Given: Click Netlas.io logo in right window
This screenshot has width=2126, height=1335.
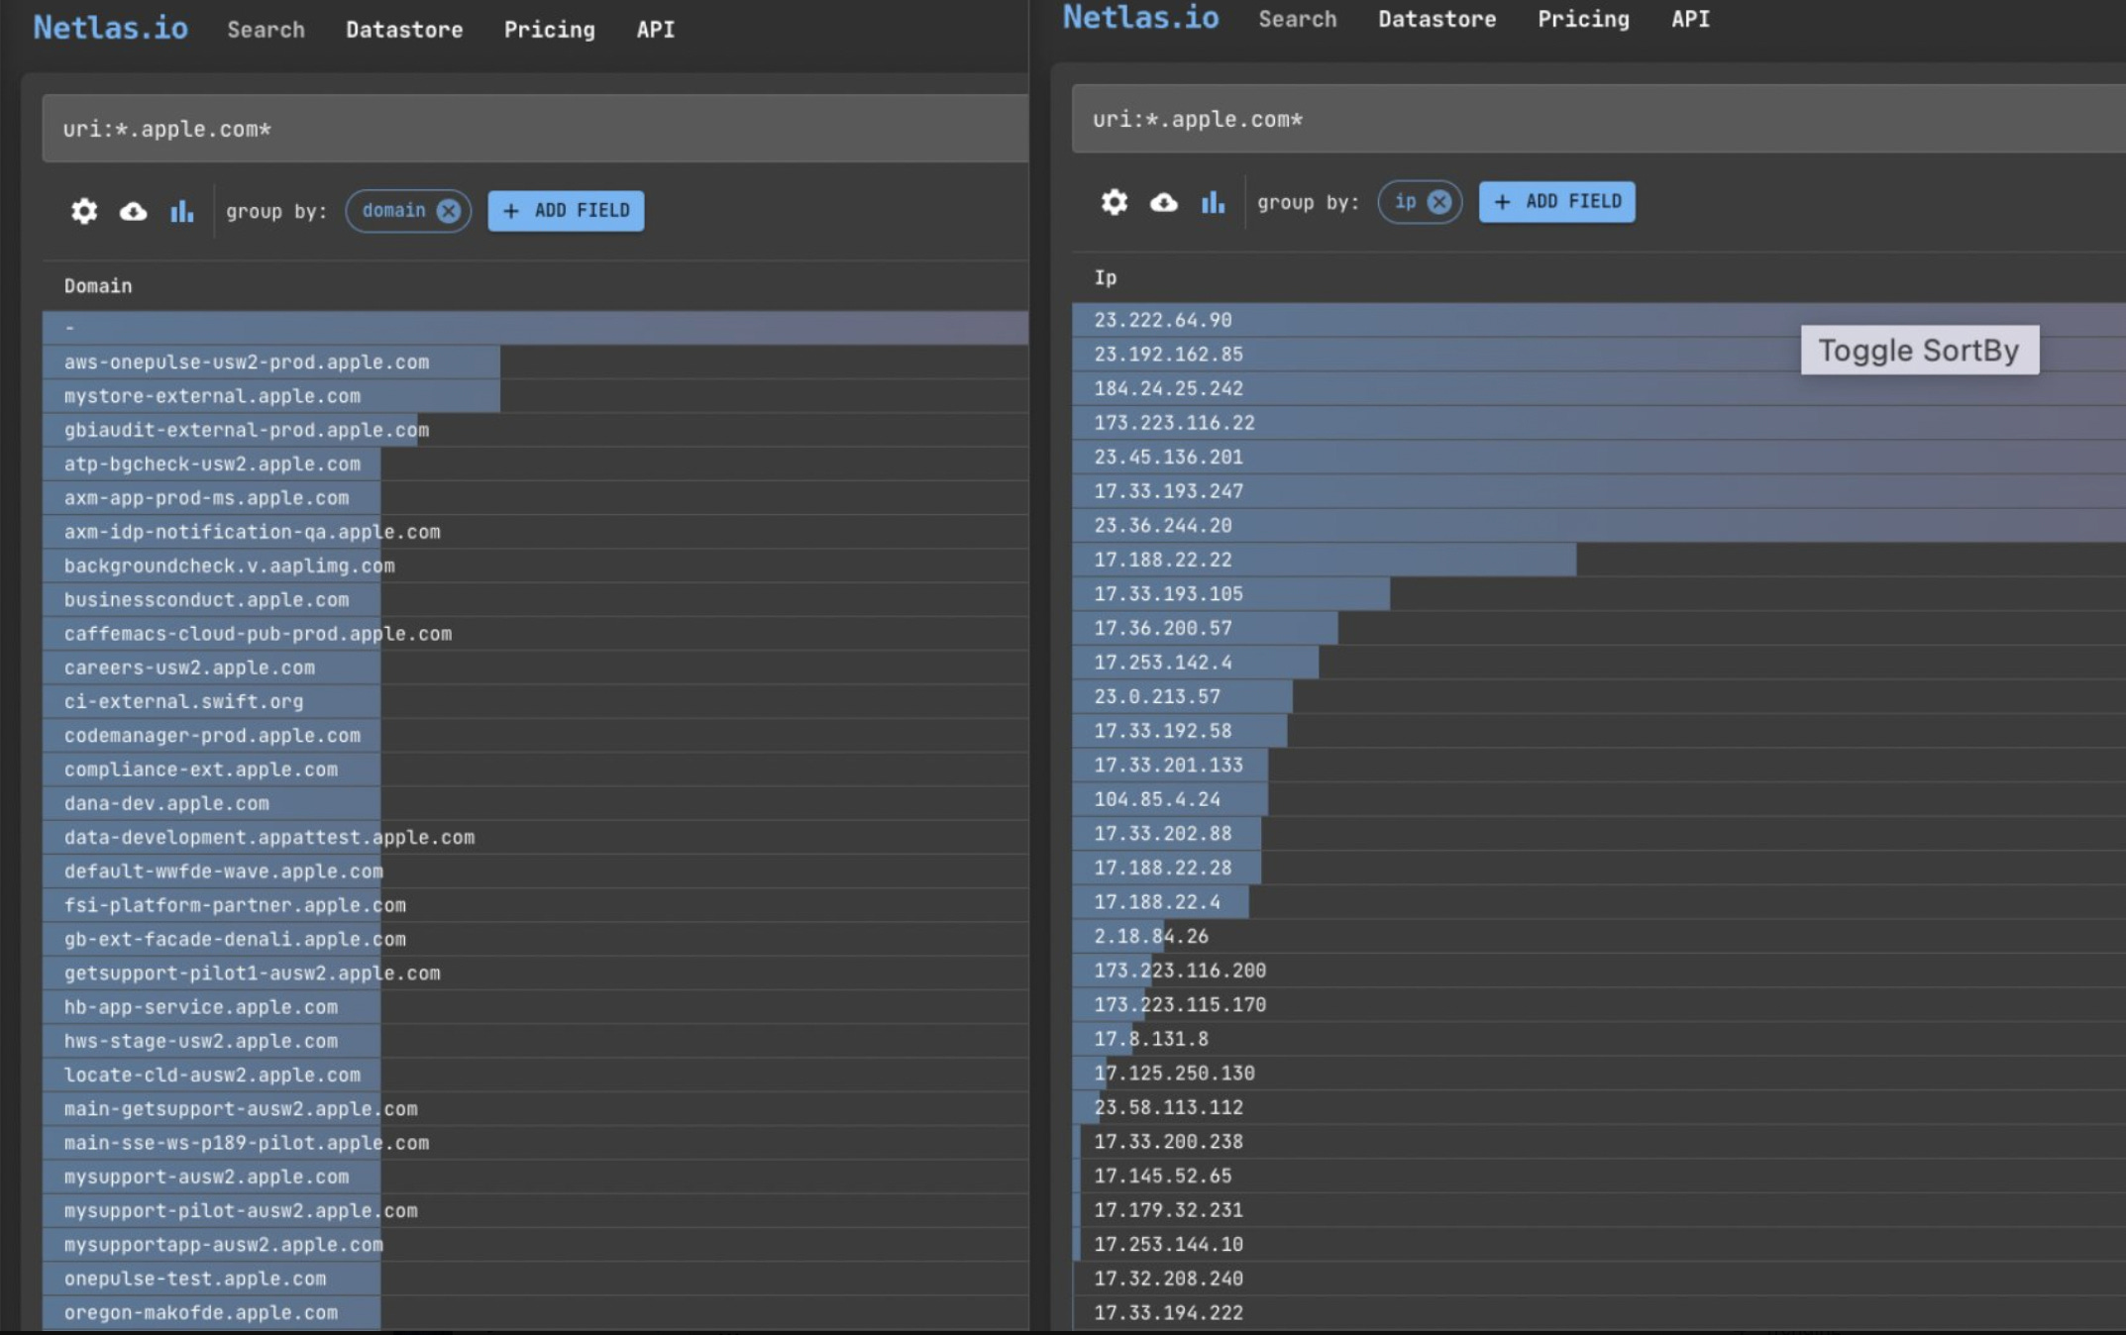Looking at the screenshot, I should pyautogui.click(x=1141, y=18).
